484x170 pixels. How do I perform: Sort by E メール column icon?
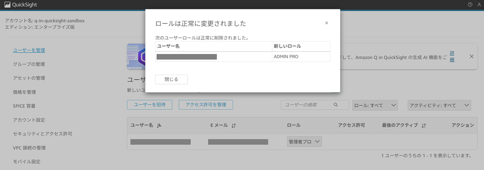point(234,126)
